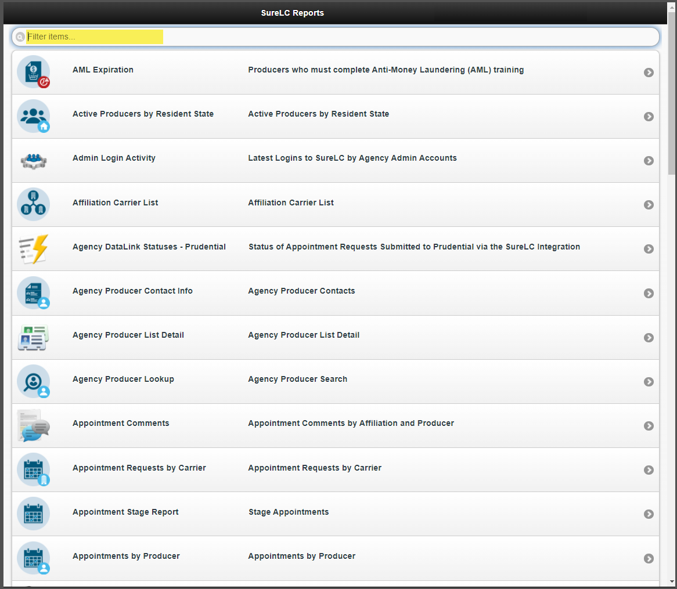Select the Appointment Requests by Carrier title
This screenshot has width=677, height=589.
[139, 468]
